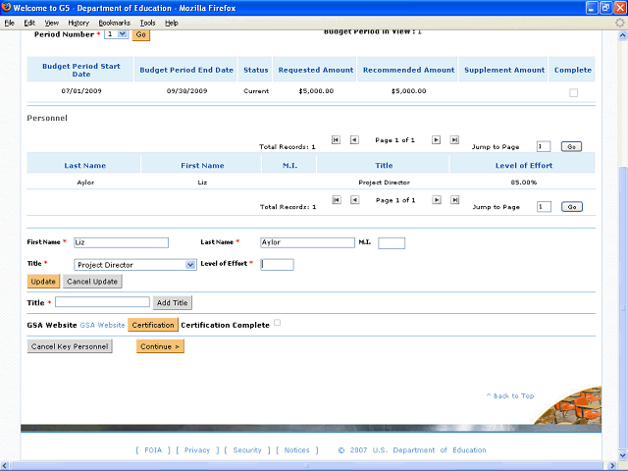Image resolution: width=628 pixels, height=471 pixels.
Task: Jump to last page below the Personnel table
Action: (454, 200)
